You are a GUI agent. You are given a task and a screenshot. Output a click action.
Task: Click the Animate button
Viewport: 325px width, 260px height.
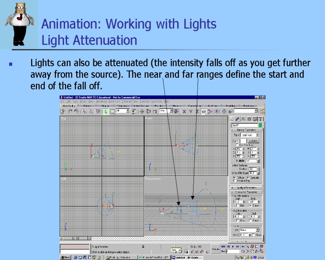(x=215, y=248)
